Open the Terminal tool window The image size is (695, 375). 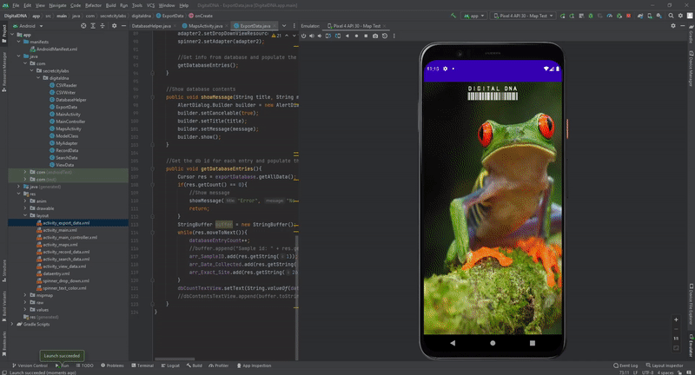click(x=142, y=365)
